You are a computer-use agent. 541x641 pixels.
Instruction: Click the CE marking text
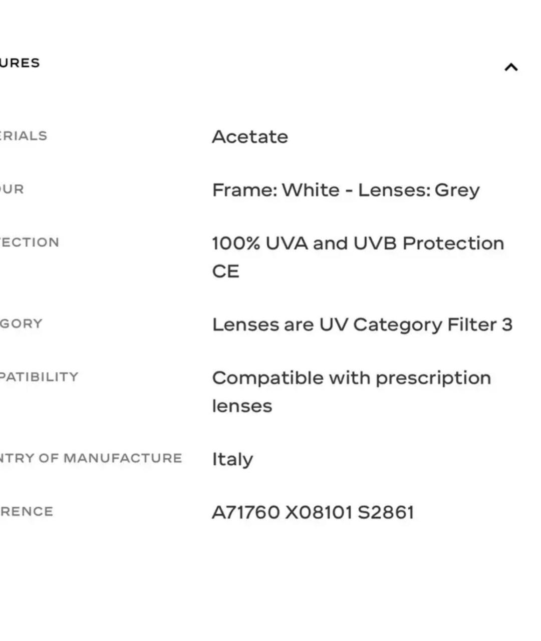point(225,271)
